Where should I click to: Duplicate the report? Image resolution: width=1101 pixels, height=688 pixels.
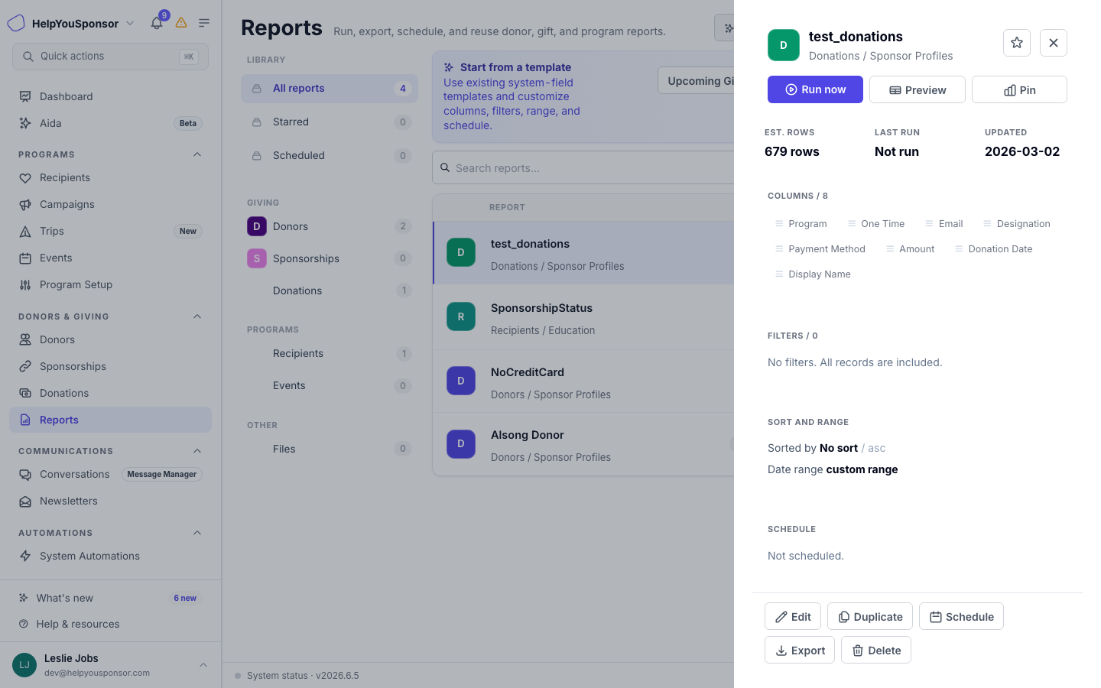point(870,616)
